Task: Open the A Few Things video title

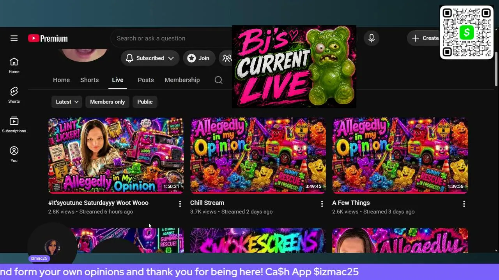Action: (351, 203)
